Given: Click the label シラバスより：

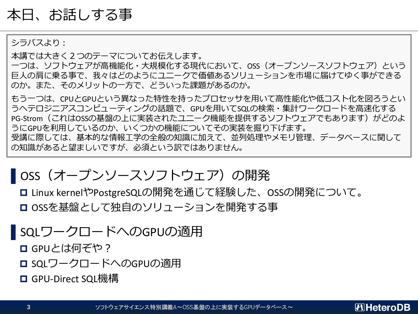Looking at the screenshot, I should pyautogui.click(x=39, y=43).
